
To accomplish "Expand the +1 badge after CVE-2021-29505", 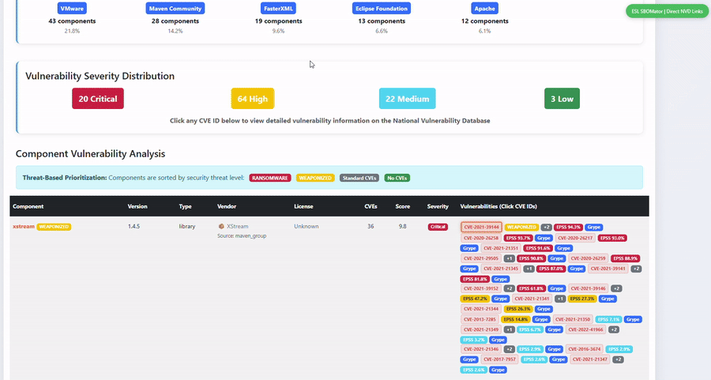I will (510, 258).
